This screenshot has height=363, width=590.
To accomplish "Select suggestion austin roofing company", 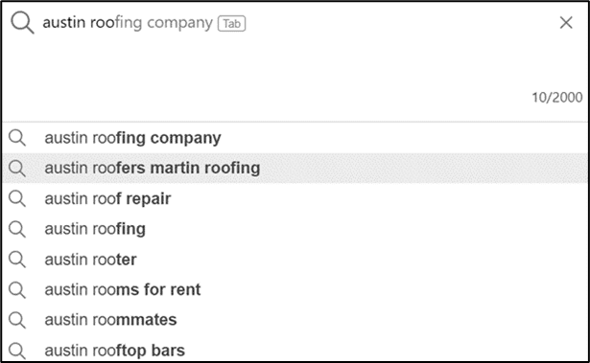I will [295, 138].
